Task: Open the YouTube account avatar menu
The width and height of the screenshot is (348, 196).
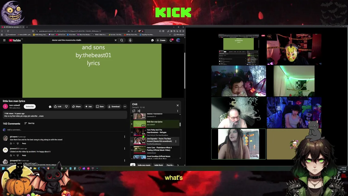Action: [x=178, y=40]
